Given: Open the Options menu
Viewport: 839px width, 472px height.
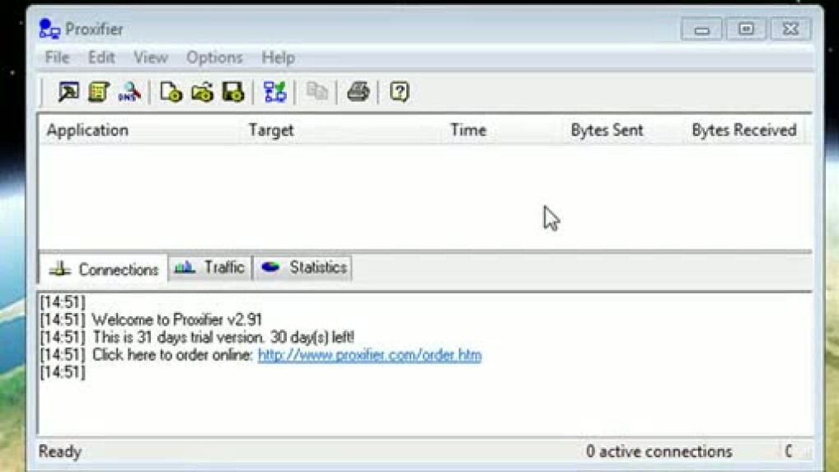Looking at the screenshot, I should click(214, 58).
